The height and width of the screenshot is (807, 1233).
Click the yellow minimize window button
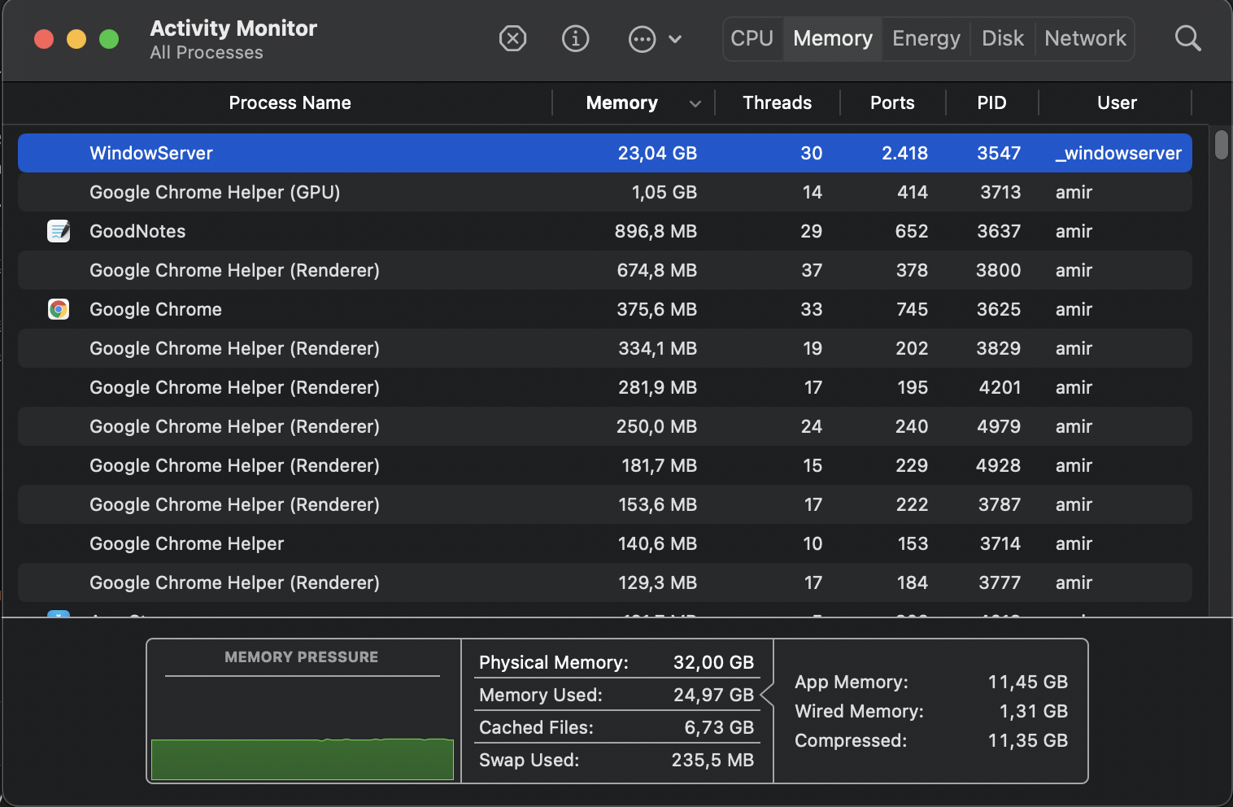point(76,39)
